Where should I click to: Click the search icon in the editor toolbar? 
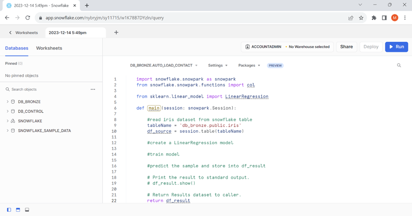click(x=399, y=65)
